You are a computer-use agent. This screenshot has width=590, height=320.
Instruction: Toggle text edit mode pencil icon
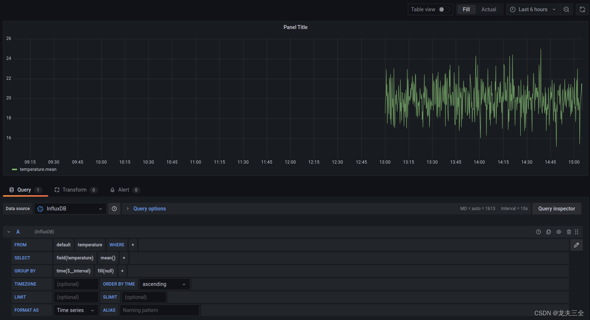pyautogui.click(x=577, y=245)
